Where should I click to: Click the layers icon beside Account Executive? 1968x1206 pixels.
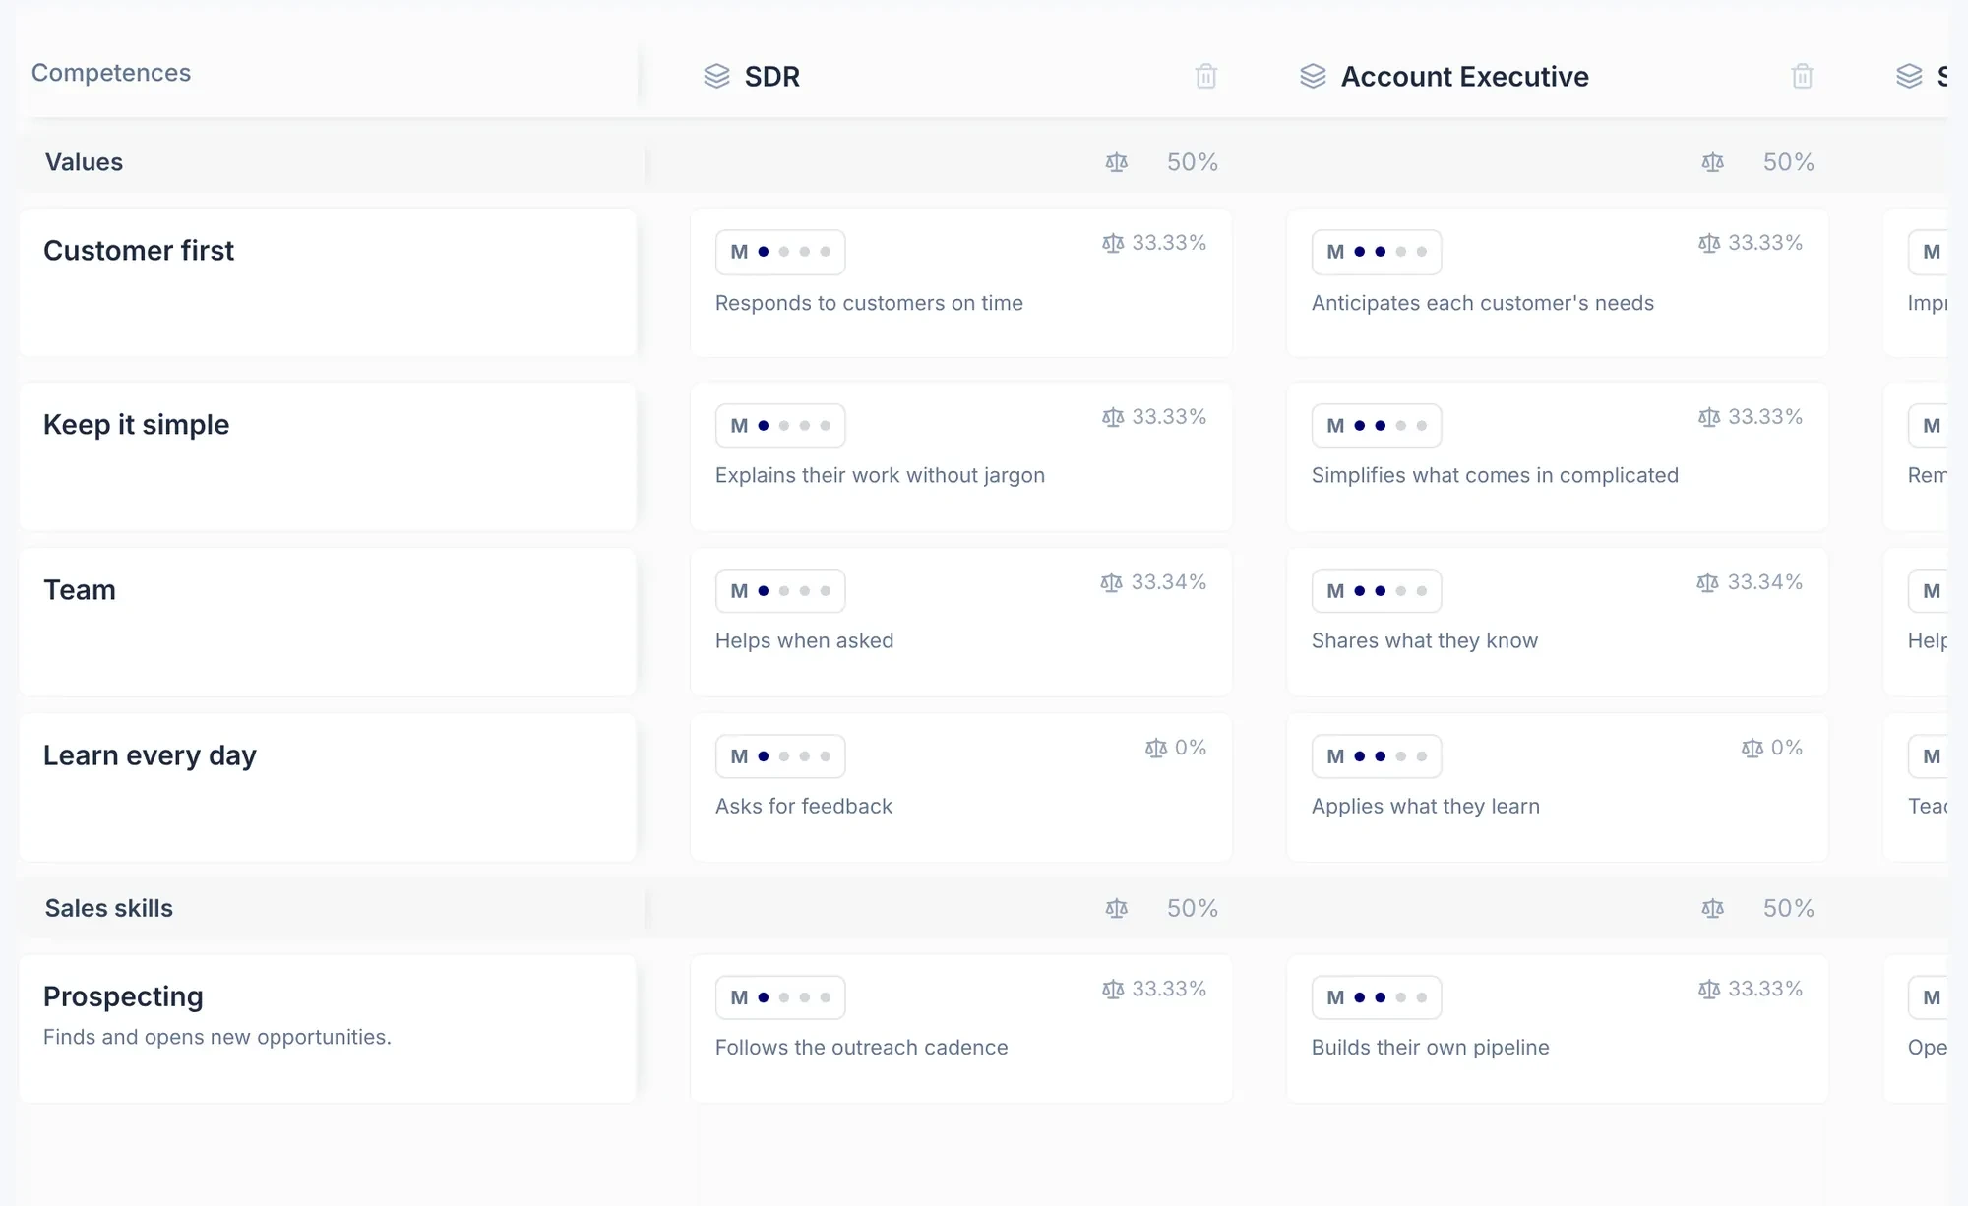[x=1313, y=76]
